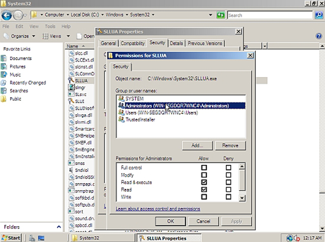This screenshot has height=242, width=325.
Task: Click permissions list scroll down arrow
Action: pos(242,198)
